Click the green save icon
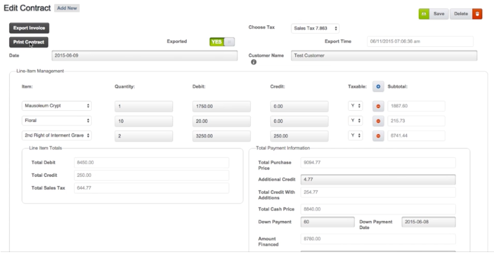This screenshot has height=260, width=494. pyautogui.click(x=424, y=14)
